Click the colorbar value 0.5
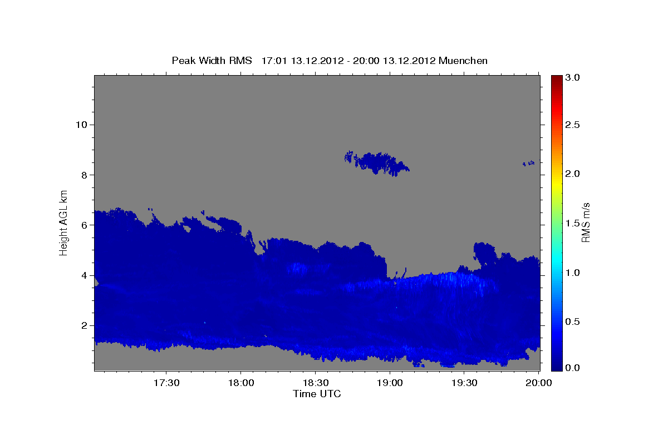668x445 pixels. 573,322
